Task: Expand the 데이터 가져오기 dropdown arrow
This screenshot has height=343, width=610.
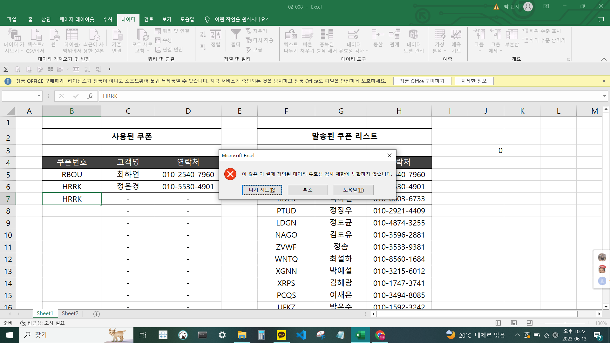Action: tap(22, 51)
